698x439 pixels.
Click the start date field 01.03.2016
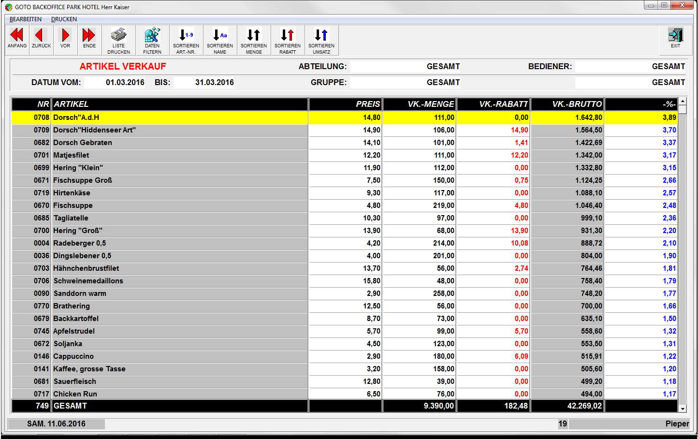[x=116, y=83]
